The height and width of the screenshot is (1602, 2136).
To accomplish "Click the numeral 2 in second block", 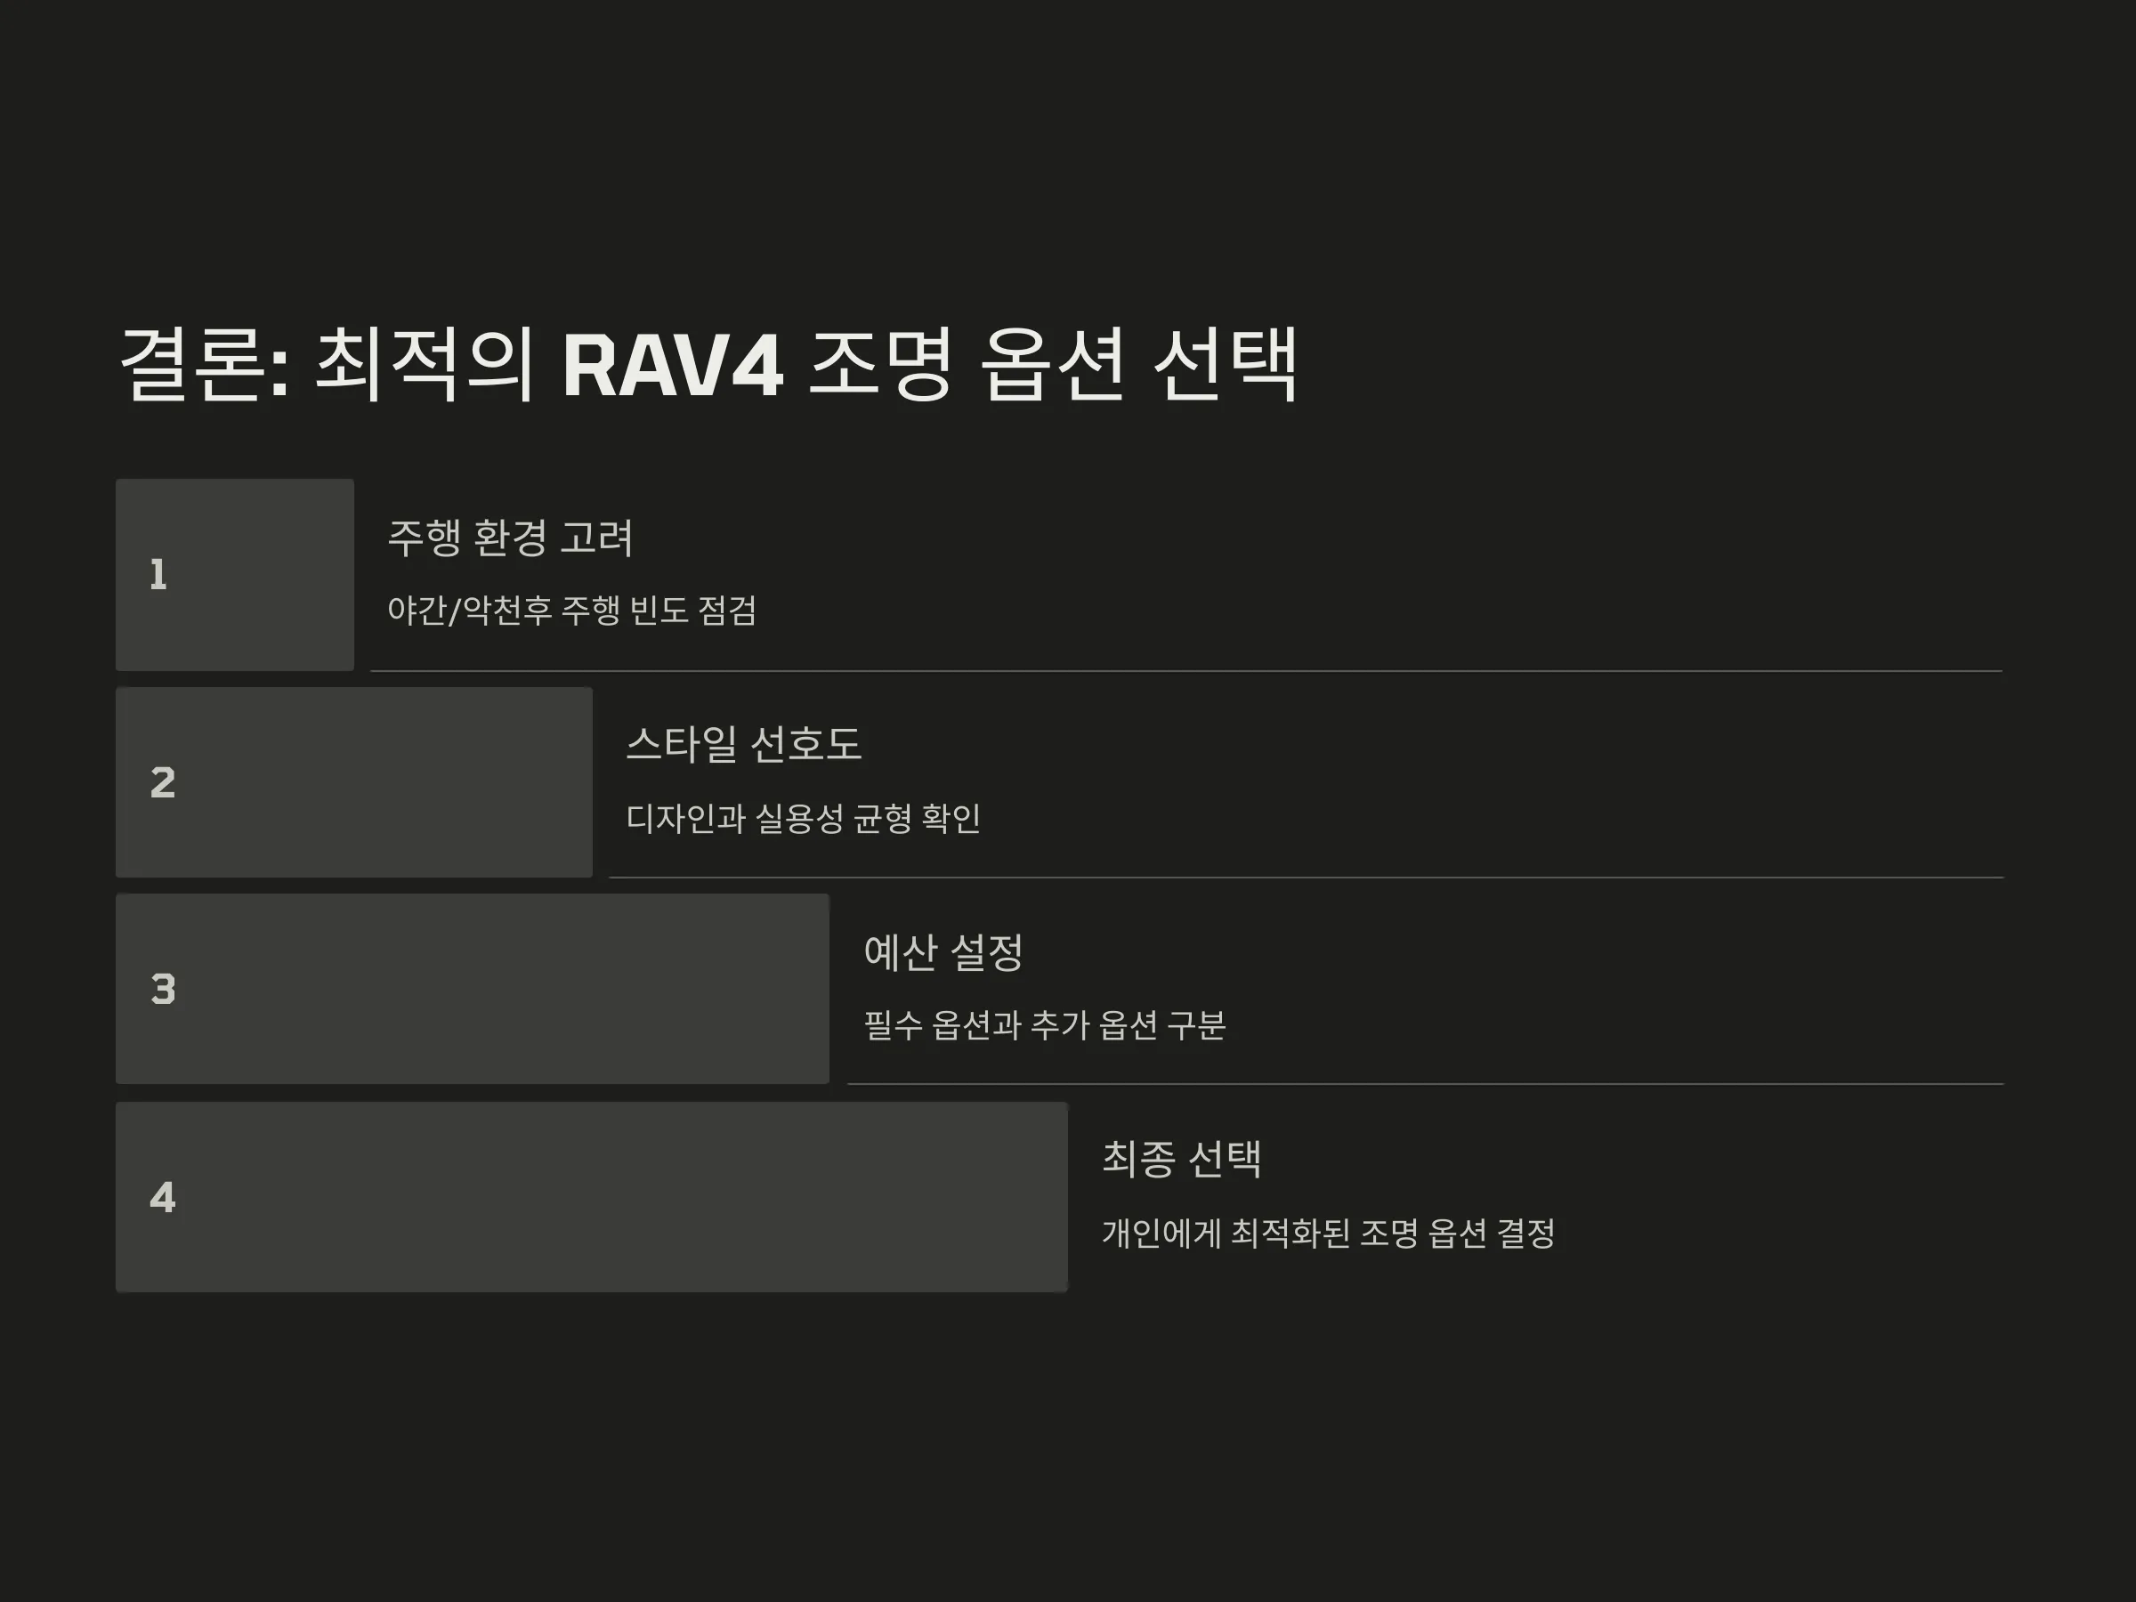I will [x=162, y=782].
